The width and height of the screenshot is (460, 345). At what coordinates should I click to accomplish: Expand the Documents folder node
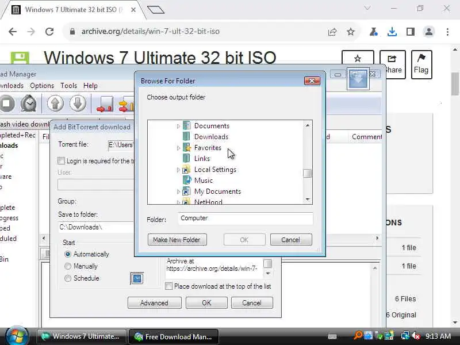click(178, 126)
